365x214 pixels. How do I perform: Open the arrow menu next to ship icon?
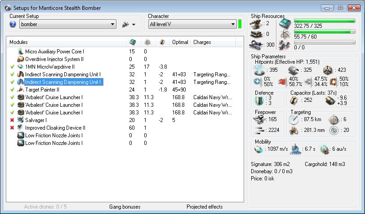tap(134, 24)
